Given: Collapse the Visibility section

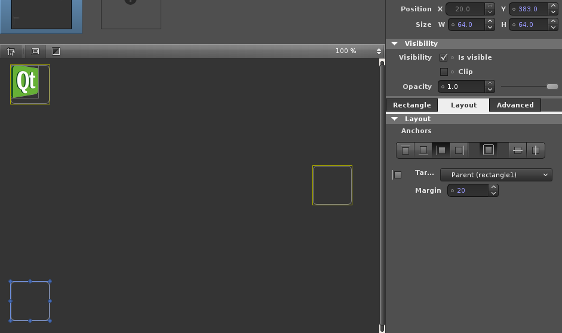Looking at the screenshot, I should tap(394, 44).
